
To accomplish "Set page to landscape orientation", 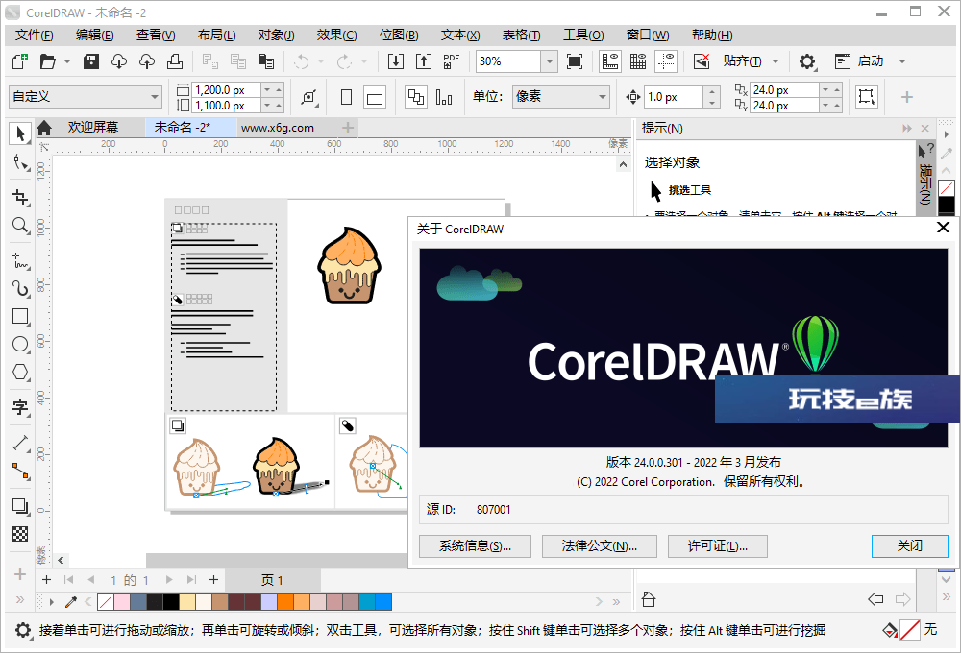I will pyautogui.click(x=375, y=98).
